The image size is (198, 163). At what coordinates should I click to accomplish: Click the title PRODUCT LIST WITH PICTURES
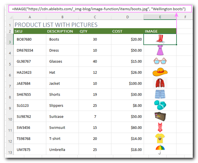point(56,25)
